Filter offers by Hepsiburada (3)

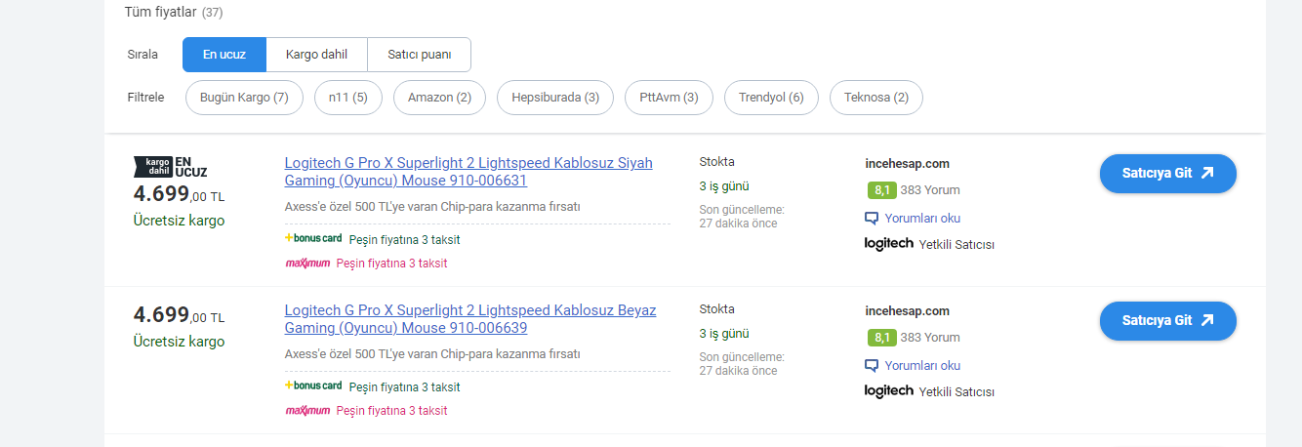click(x=554, y=98)
